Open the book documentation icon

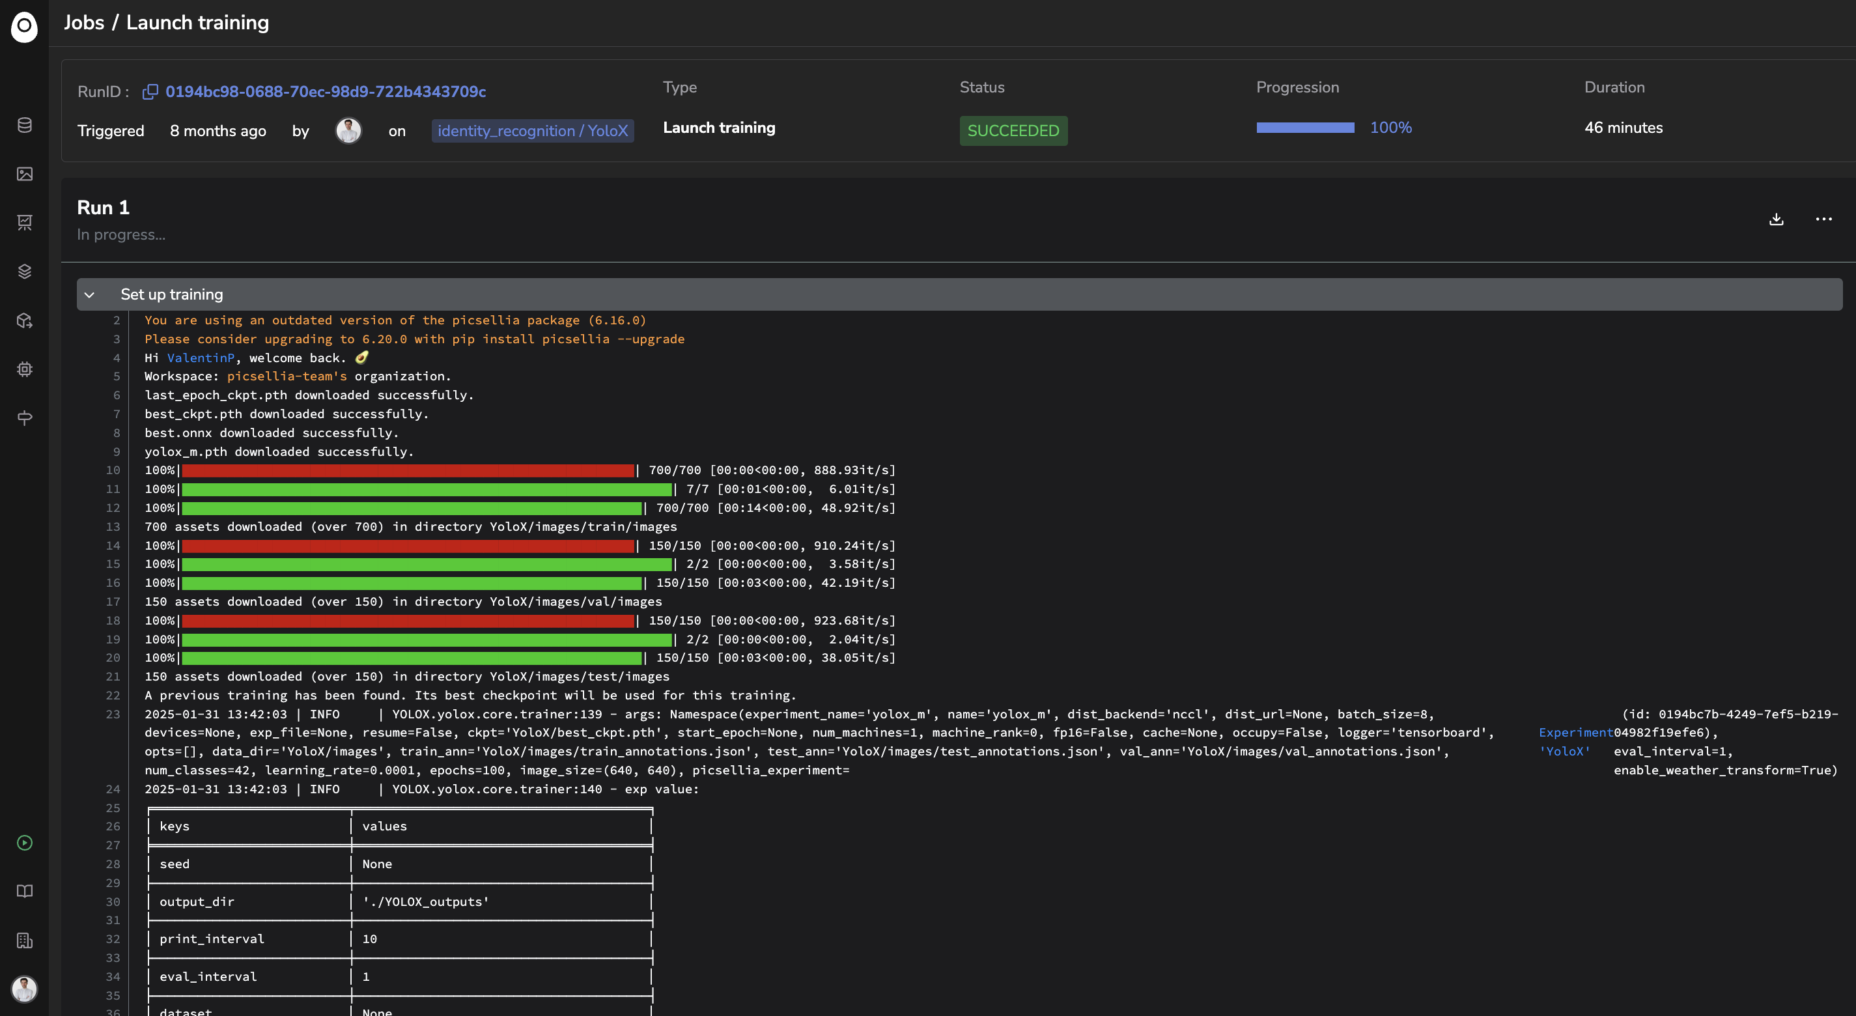tap(25, 892)
